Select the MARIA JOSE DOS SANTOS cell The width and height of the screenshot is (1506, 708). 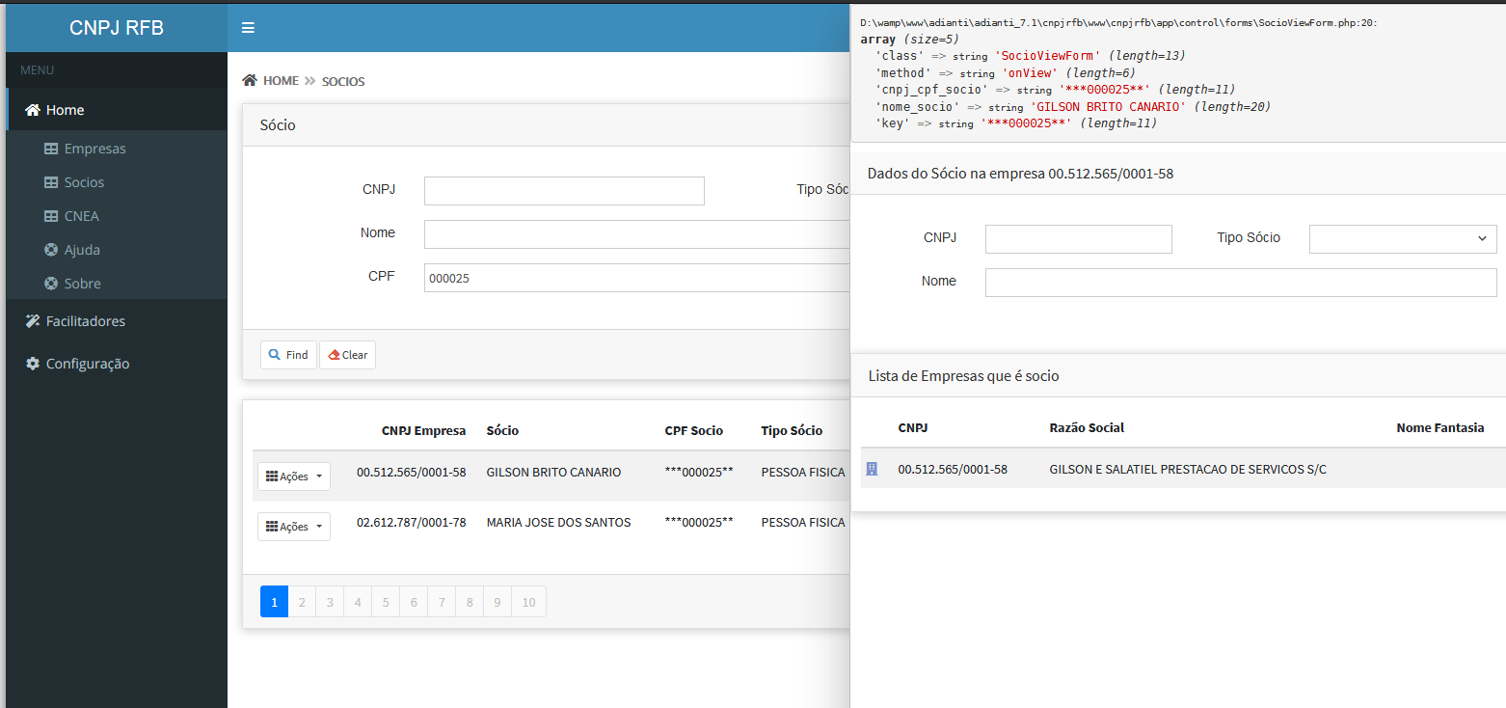(x=558, y=522)
